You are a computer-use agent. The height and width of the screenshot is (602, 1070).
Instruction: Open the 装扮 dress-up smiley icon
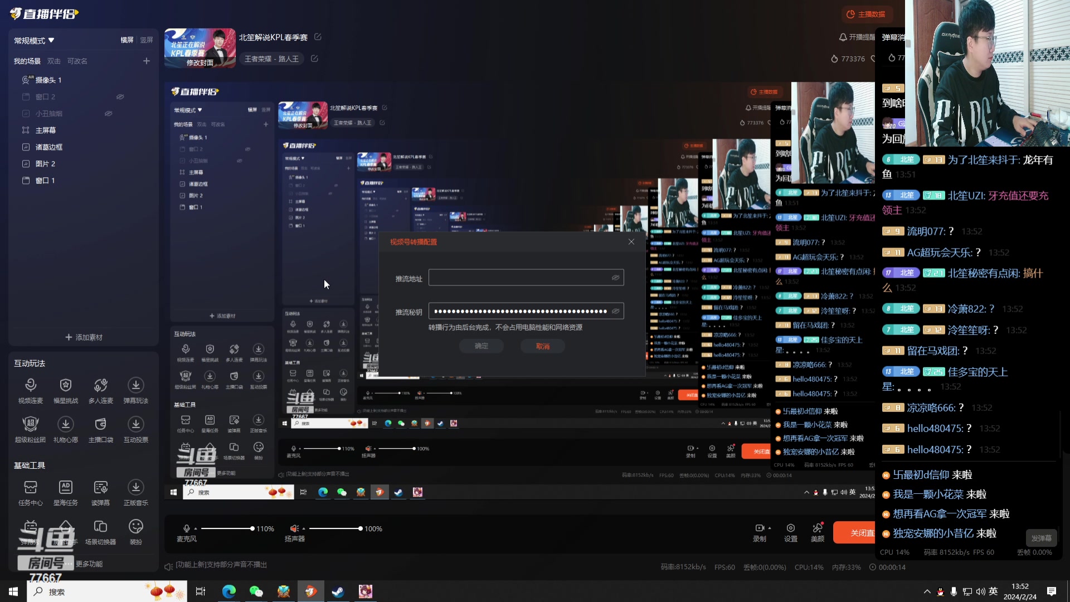135,527
